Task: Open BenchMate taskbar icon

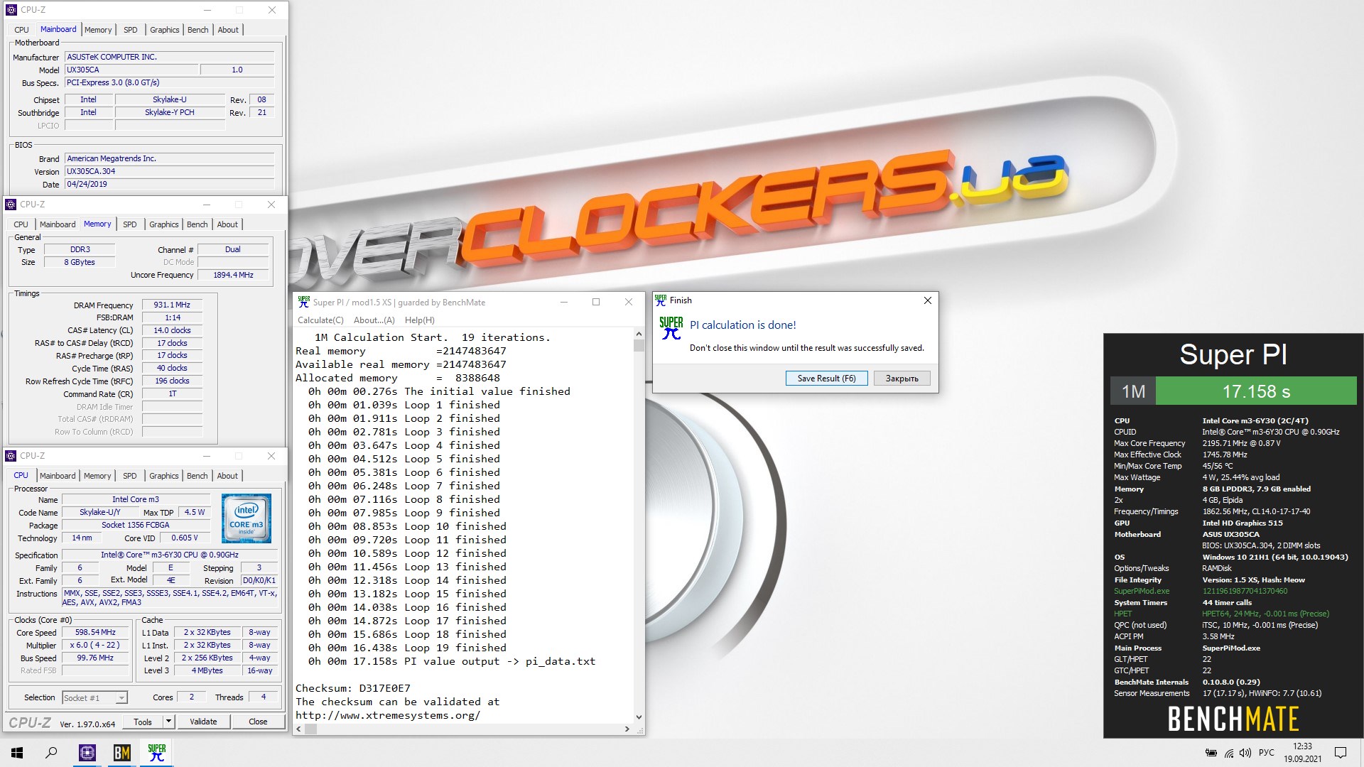Action: point(122,753)
